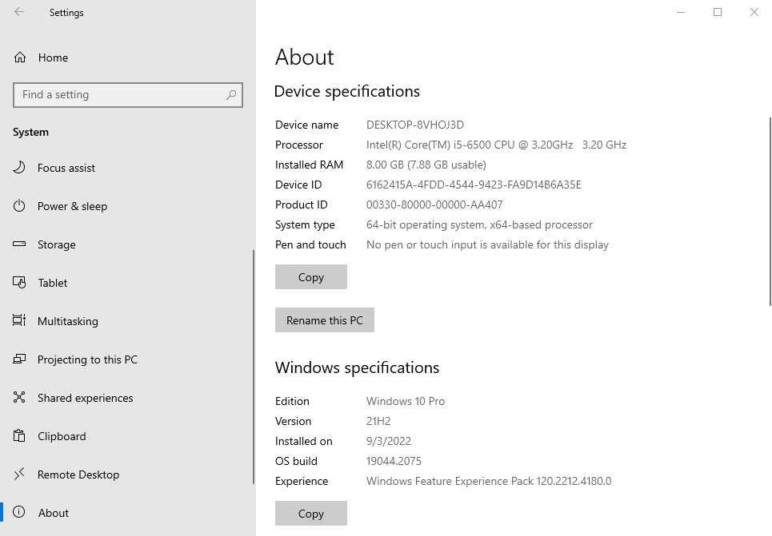Minimize the Settings window
772x536 pixels.
coord(681,12)
